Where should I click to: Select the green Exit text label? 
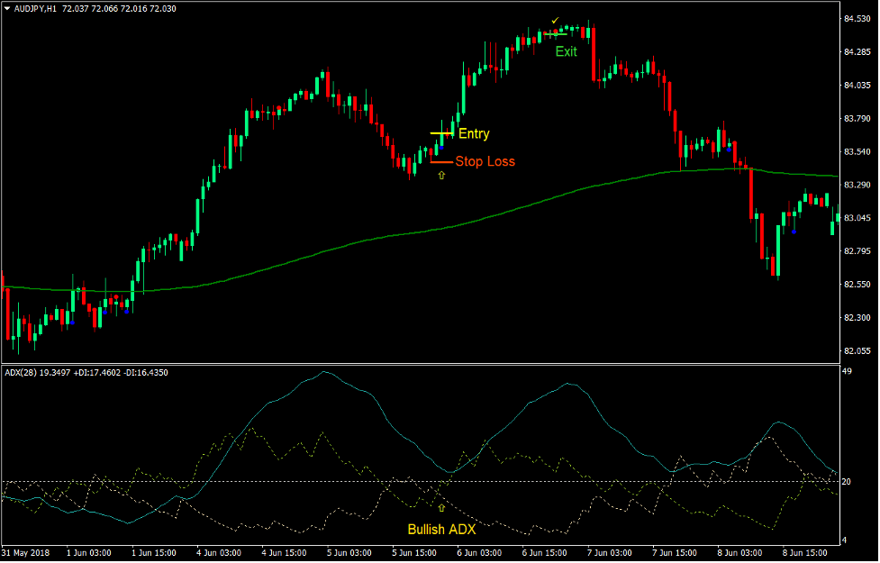[x=566, y=51]
